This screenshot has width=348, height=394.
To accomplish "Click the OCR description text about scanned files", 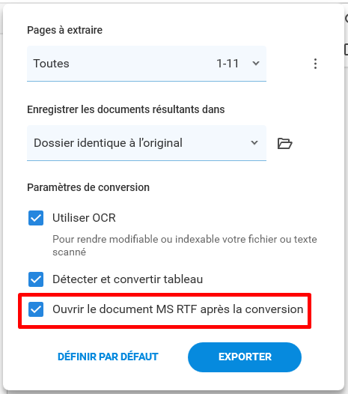I will [x=185, y=245].
